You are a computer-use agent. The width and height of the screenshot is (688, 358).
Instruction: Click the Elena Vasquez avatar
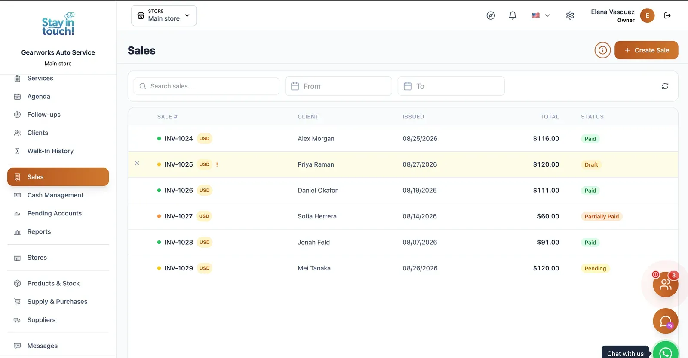647,15
